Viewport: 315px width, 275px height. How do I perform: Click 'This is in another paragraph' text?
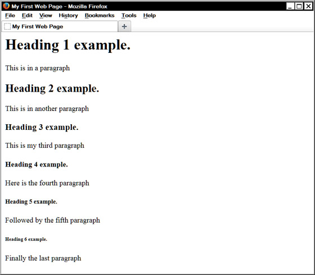tap(47, 109)
